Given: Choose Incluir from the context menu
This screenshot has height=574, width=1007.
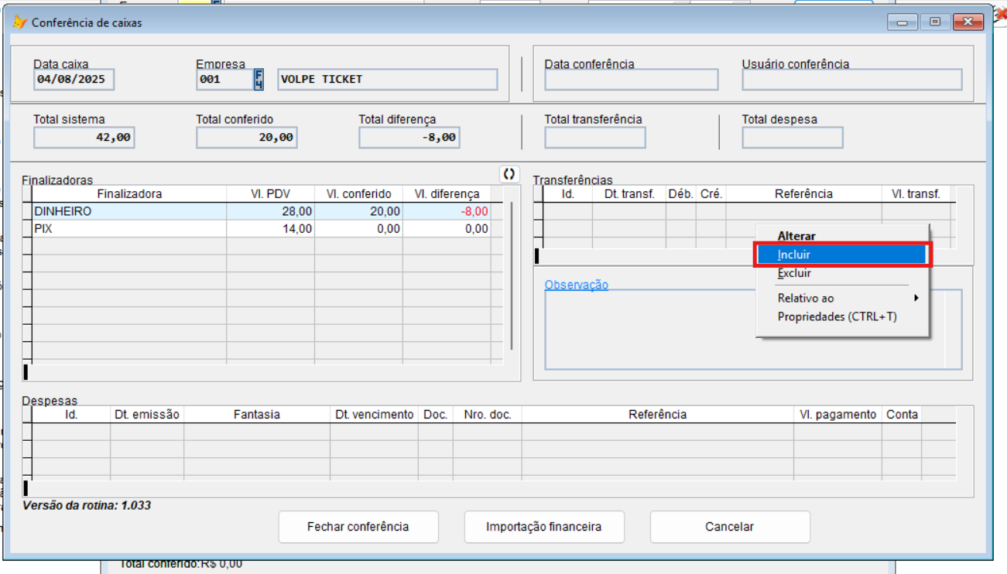Looking at the screenshot, I should (x=842, y=255).
